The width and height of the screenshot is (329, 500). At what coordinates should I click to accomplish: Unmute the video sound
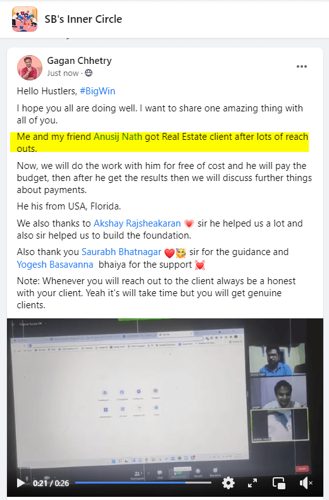(306, 483)
